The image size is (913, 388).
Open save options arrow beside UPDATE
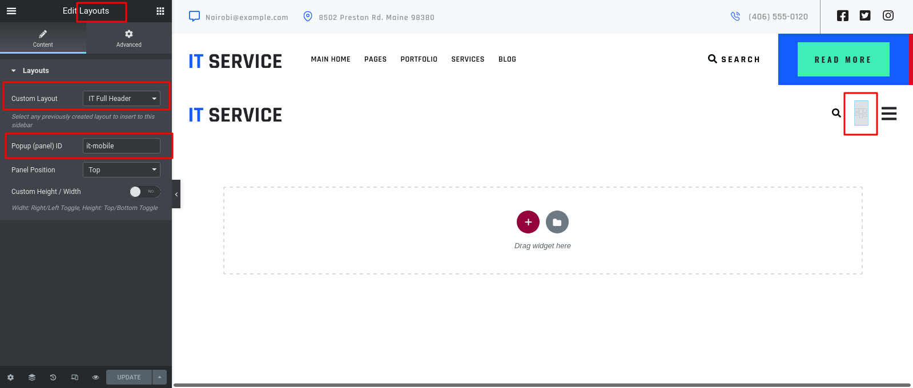point(160,377)
